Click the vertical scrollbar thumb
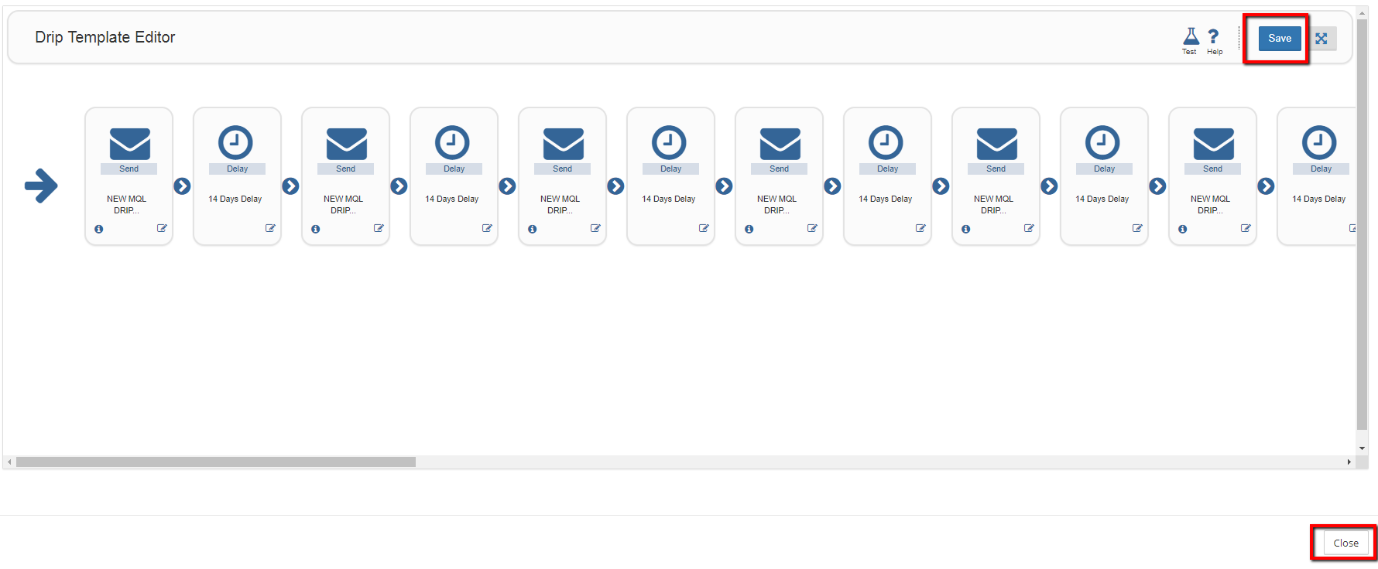The width and height of the screenshot is (1378, 569). pyautogui.click(x=1363, y=224)
